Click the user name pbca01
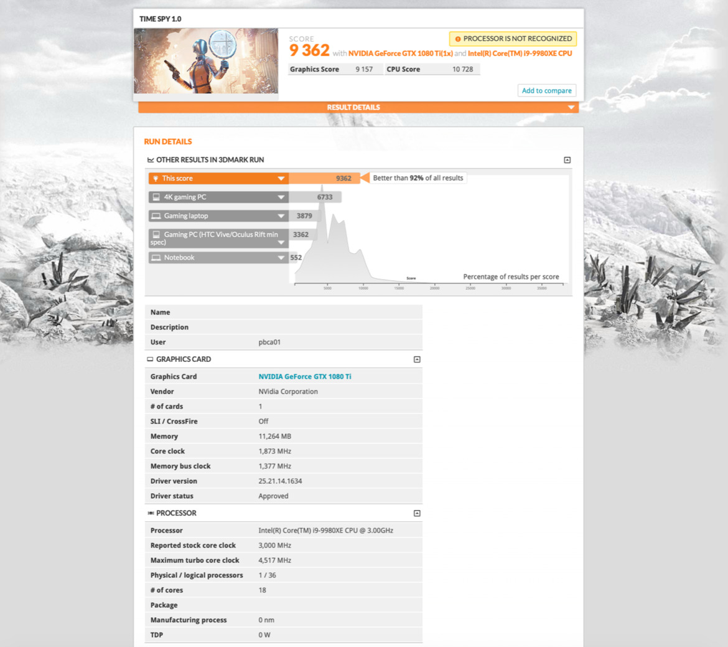This screenshot has width=728, height=647. point(269,342)
